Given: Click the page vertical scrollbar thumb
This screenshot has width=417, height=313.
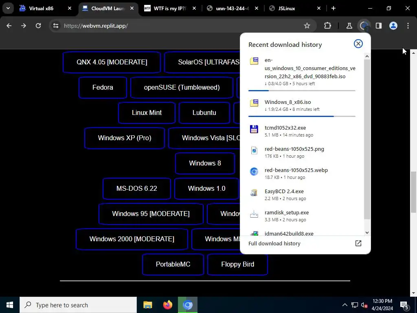Looking at the screenshot, I should coord(413,192).
